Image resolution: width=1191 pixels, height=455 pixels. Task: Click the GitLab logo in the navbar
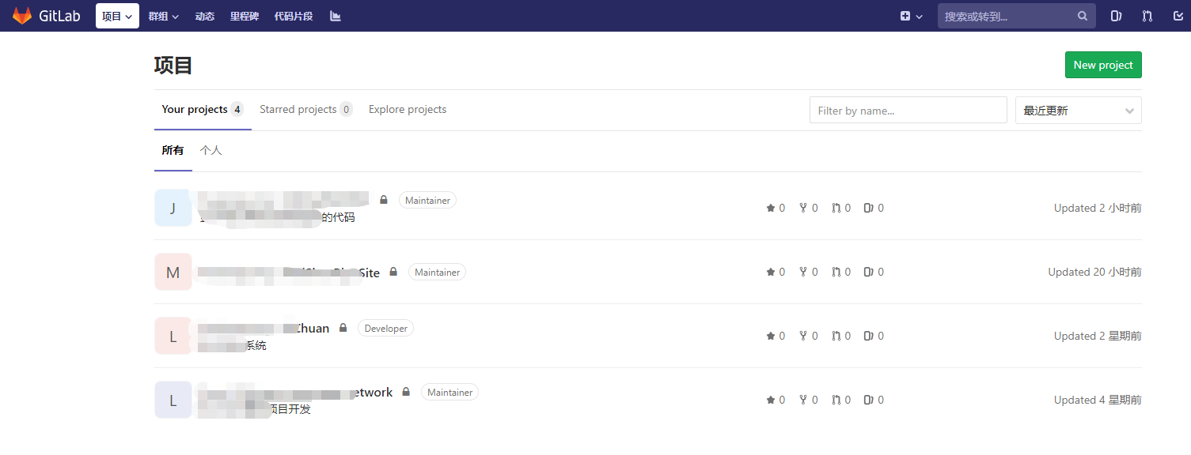[x=46, y=16]
